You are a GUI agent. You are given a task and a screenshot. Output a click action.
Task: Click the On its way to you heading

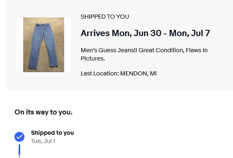click(43, 112)
